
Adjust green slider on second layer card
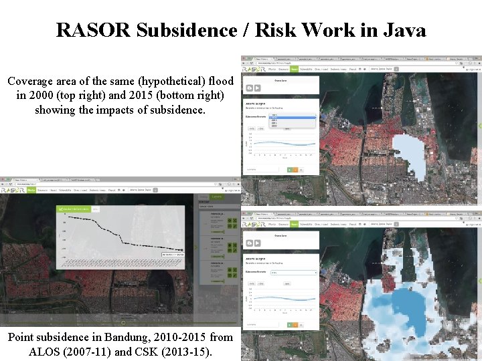218,256
